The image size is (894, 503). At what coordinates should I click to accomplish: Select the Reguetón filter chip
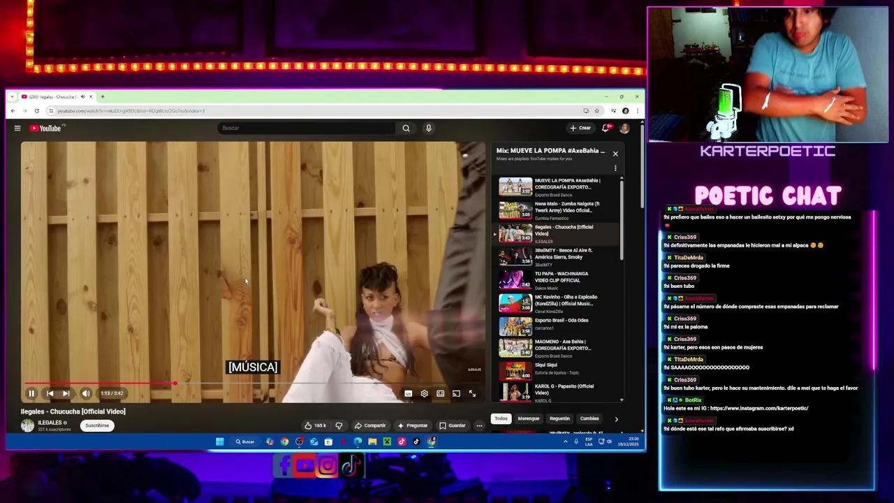(x=559, y=418)
